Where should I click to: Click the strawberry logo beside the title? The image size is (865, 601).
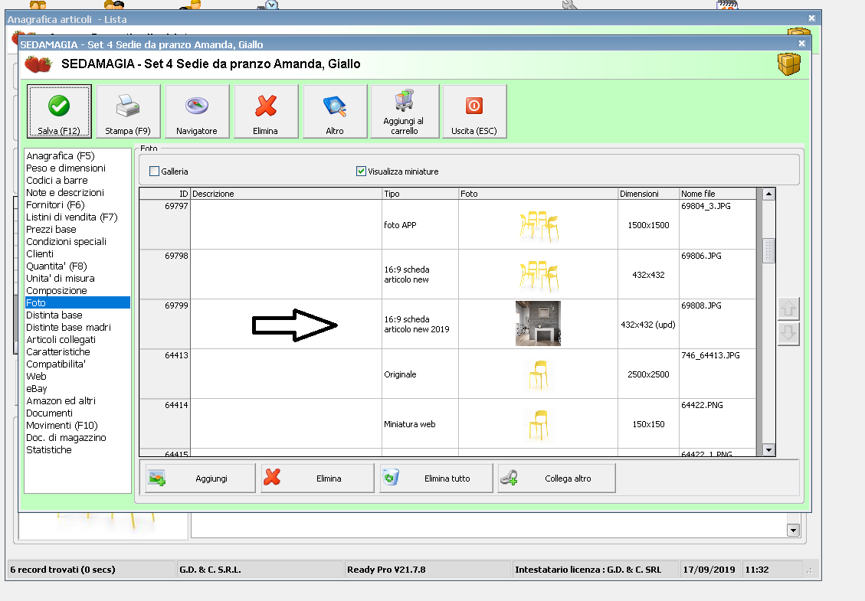point(38,64)
